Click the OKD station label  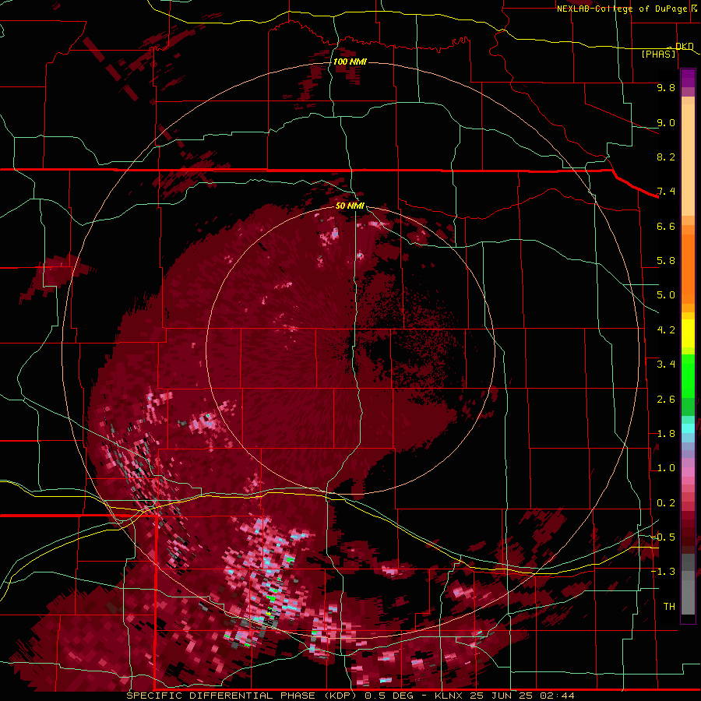pos(685,46)
